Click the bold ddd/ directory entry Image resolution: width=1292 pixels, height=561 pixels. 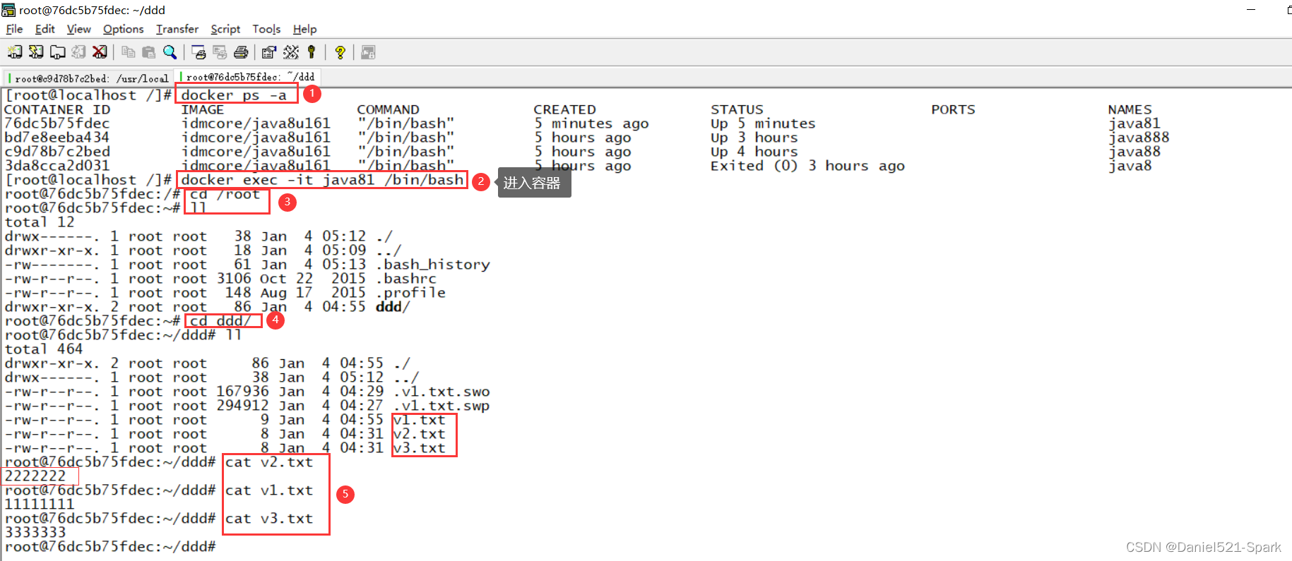[393, 307]
